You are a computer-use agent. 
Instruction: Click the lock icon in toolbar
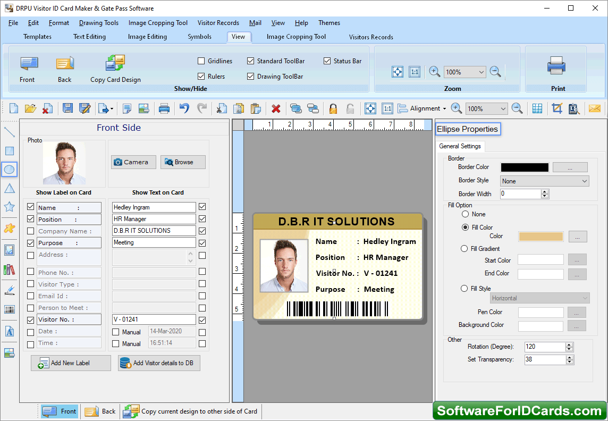tap(333, 108)
